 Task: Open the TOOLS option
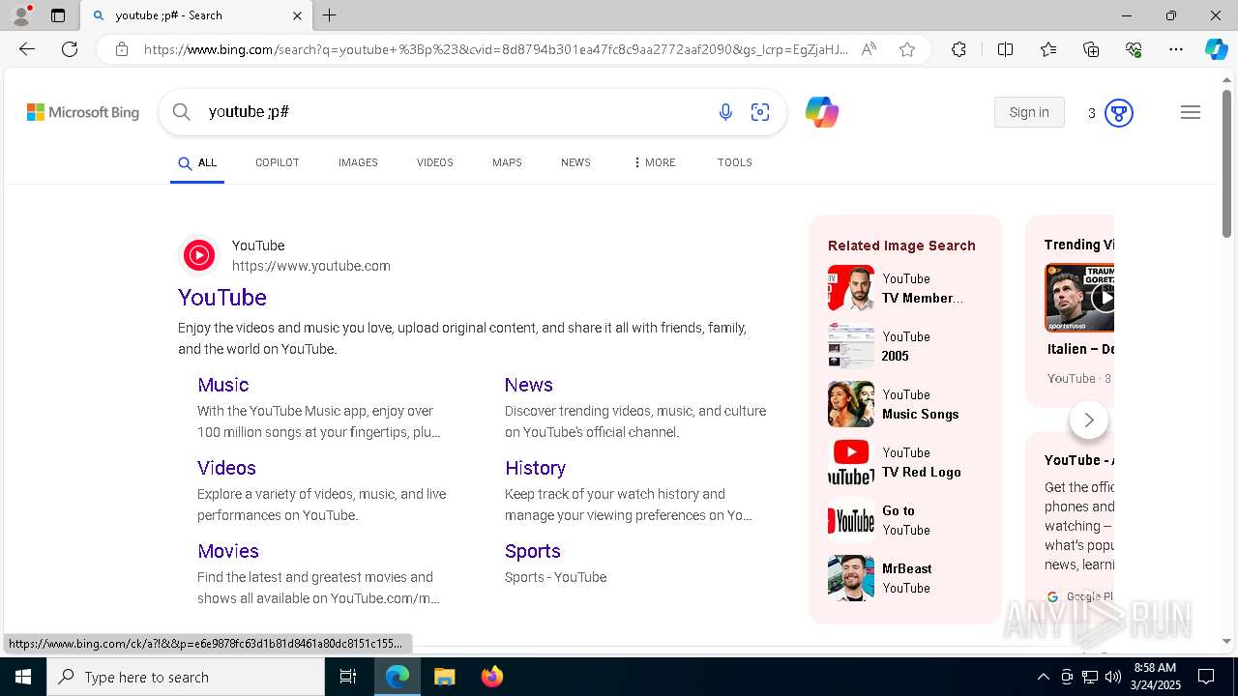pyautogui.click(x=735, y=162)
